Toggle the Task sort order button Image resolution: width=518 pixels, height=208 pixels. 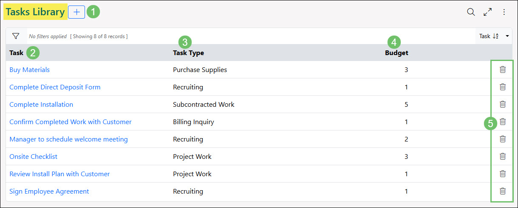click(489, 36)
